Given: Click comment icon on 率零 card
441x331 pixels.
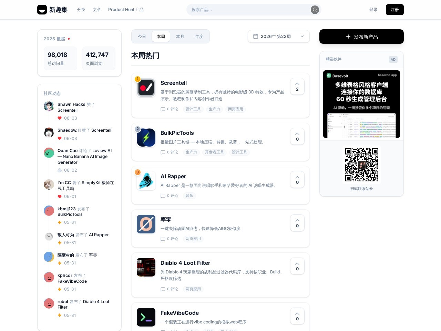Looking at the screenshot, I should coord(163,239).
